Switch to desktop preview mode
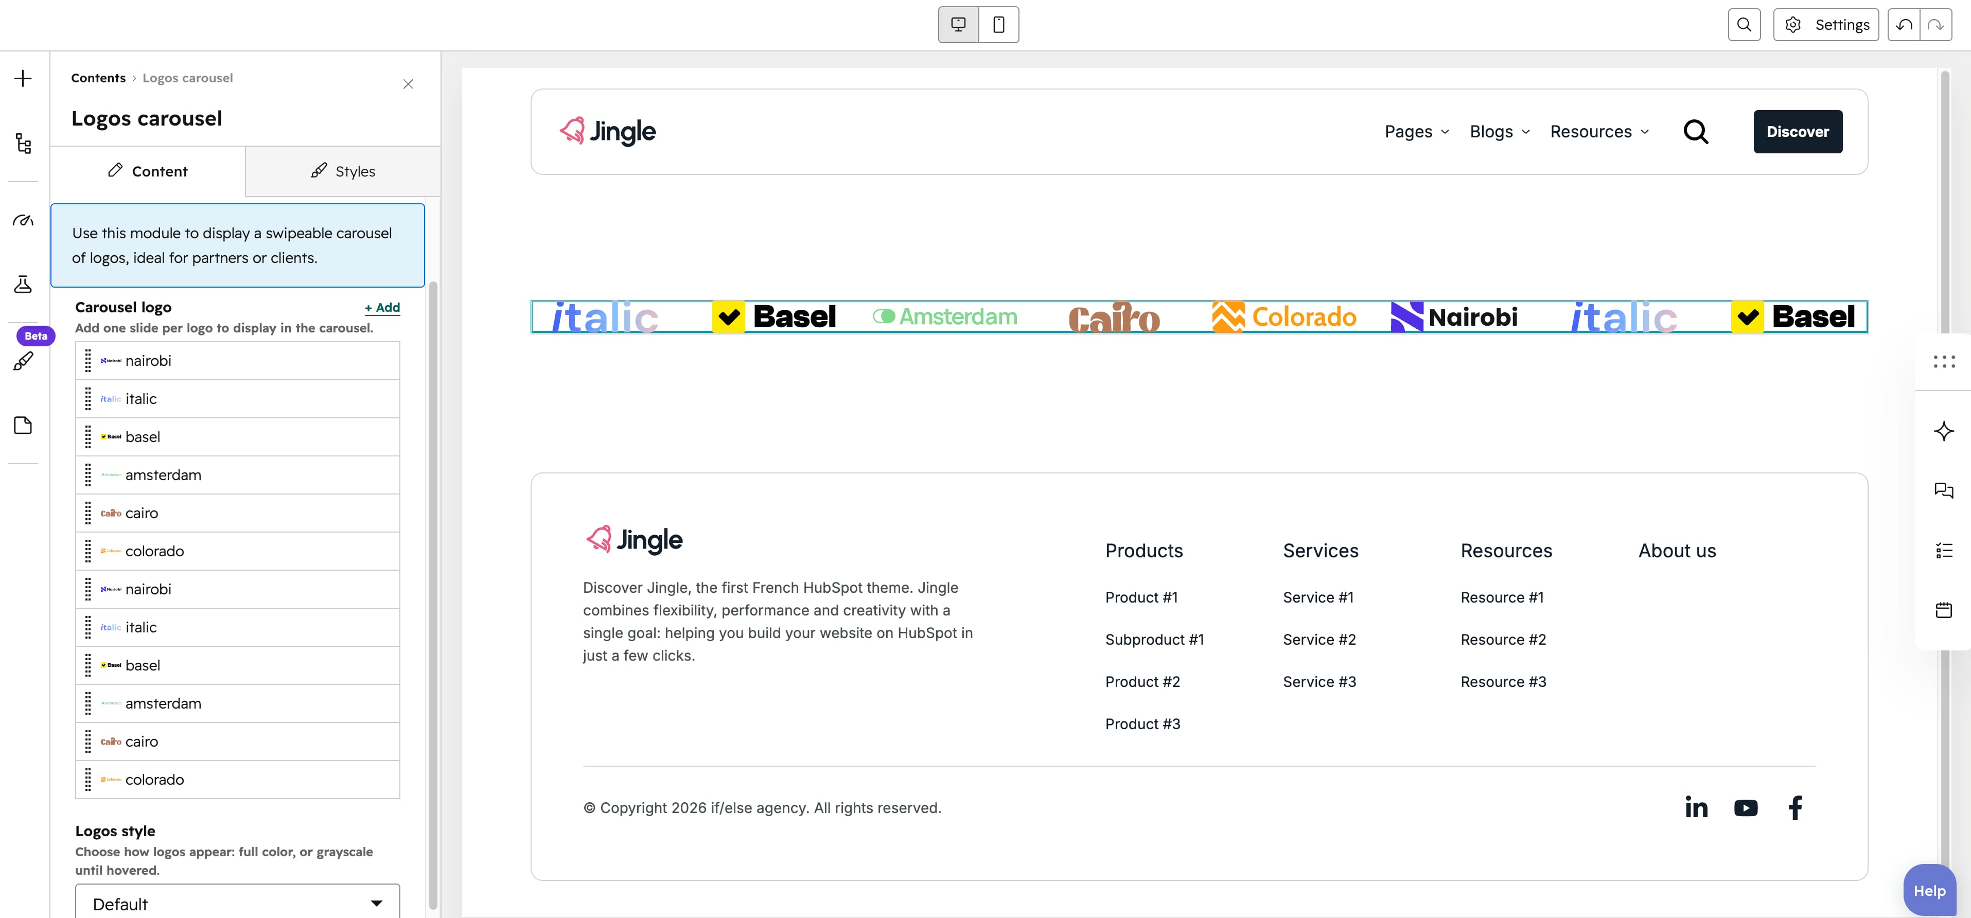 958,25
